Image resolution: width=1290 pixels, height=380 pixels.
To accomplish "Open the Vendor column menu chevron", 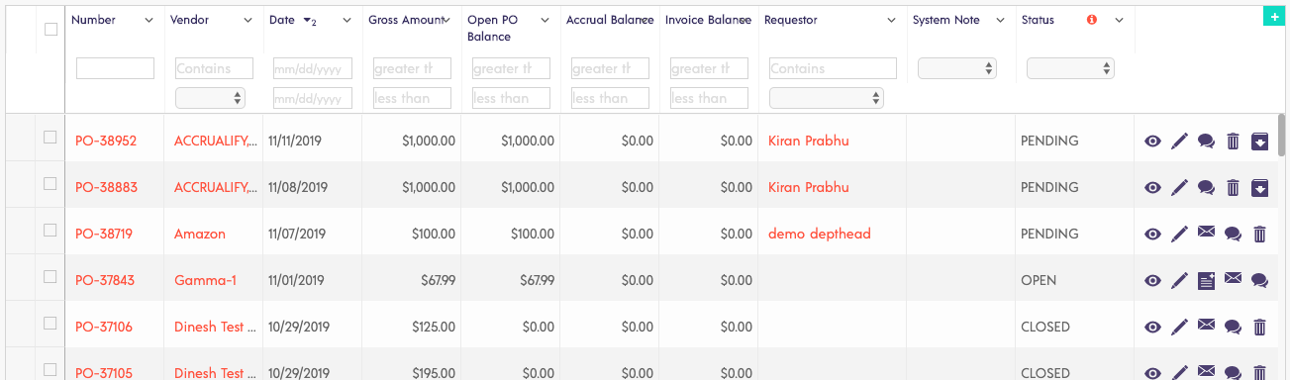I will click(x=248, y=20).
